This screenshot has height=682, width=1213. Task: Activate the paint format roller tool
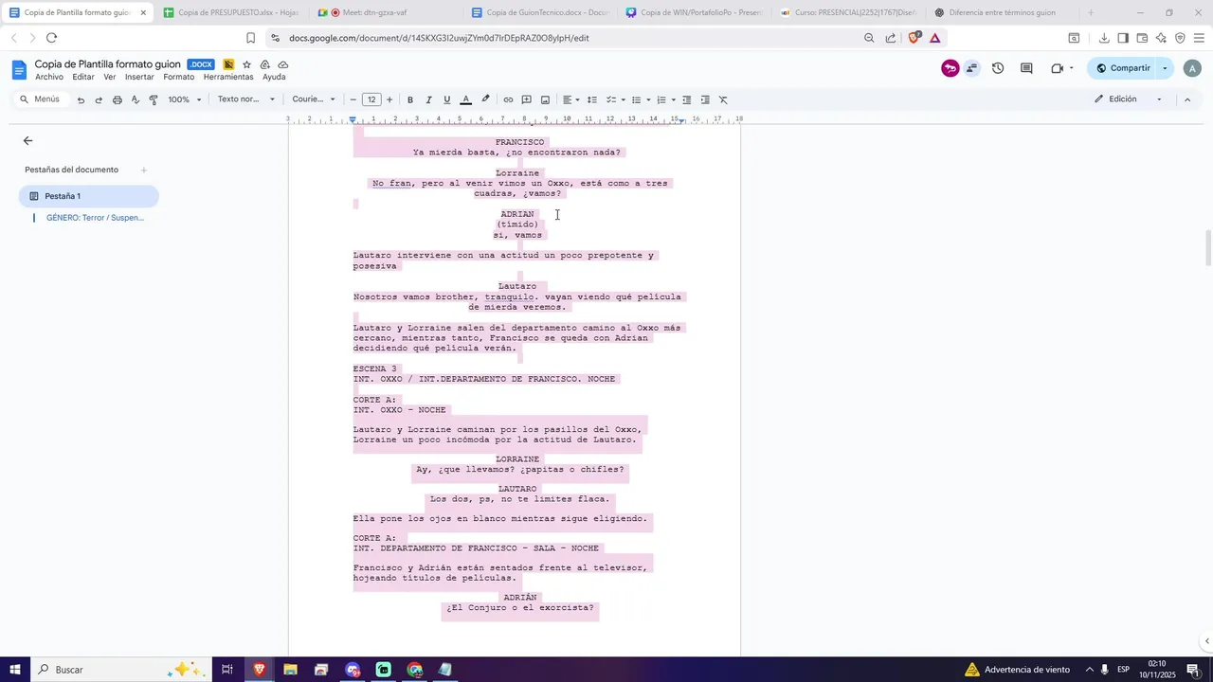coord(154,99)
